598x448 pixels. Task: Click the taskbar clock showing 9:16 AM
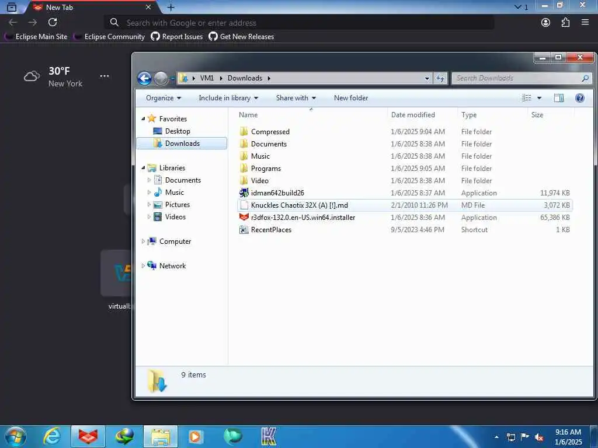[568, 437]
